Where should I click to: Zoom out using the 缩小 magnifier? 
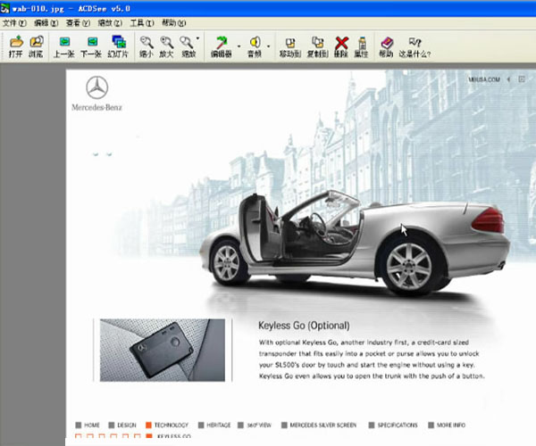[x=146, y=45]
